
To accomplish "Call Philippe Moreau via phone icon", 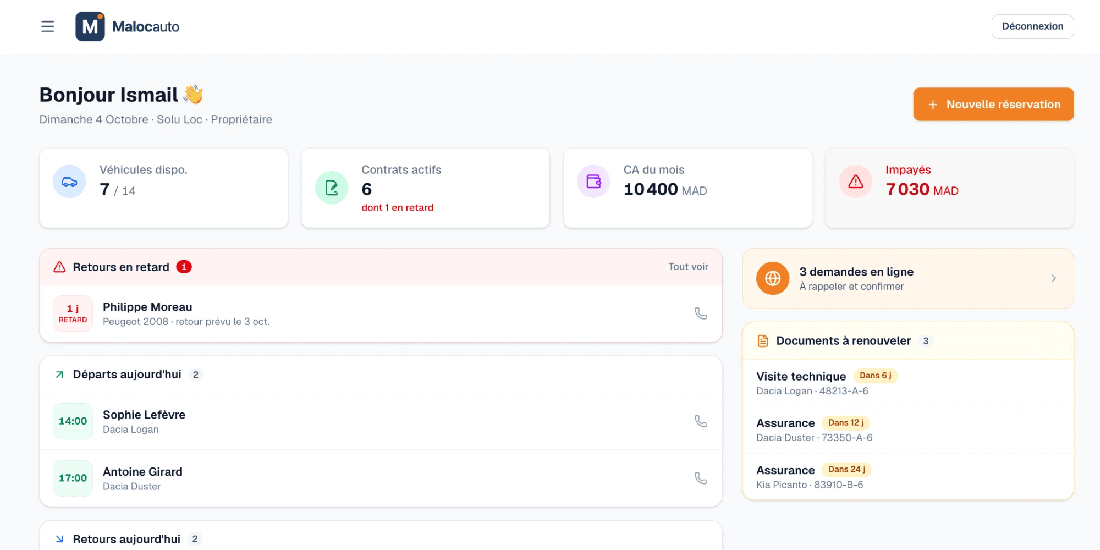I will pos(701,313).
